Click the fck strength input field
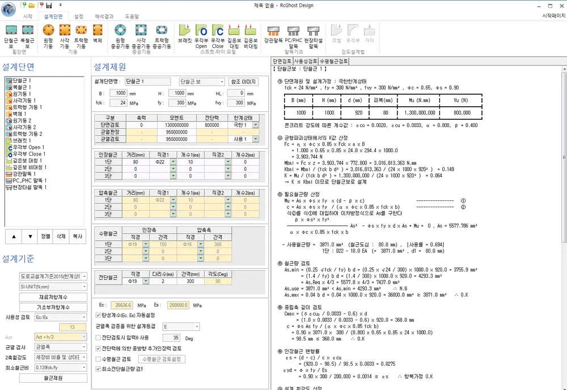This screenshot has width=567, height=390. click(119, 103)
